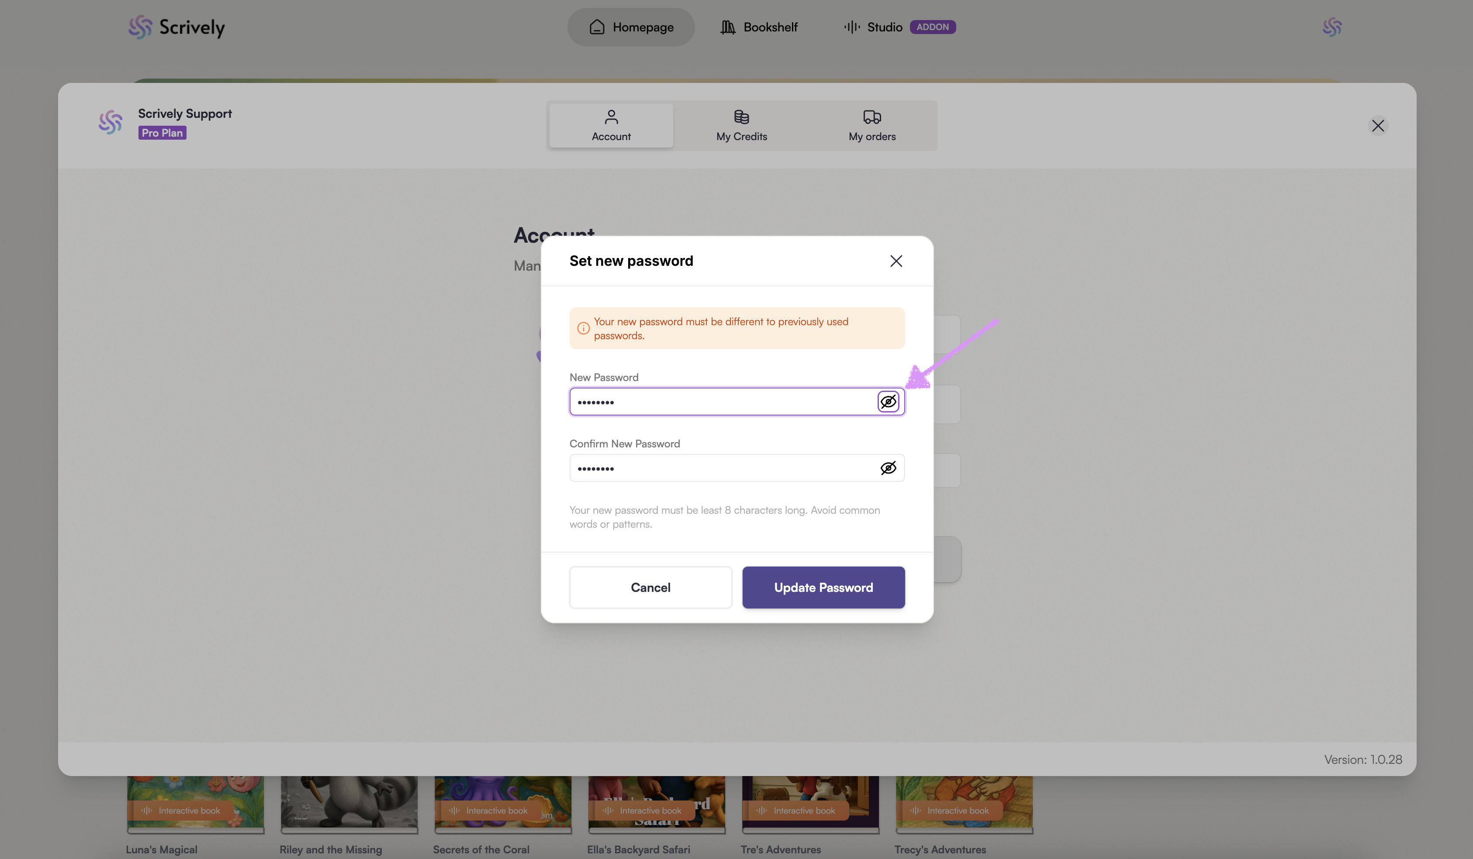Image resolution: width=1473 pixels, height=859 pixels.
Task: Open the profile avatar at top right
Action: point(1331,27)
